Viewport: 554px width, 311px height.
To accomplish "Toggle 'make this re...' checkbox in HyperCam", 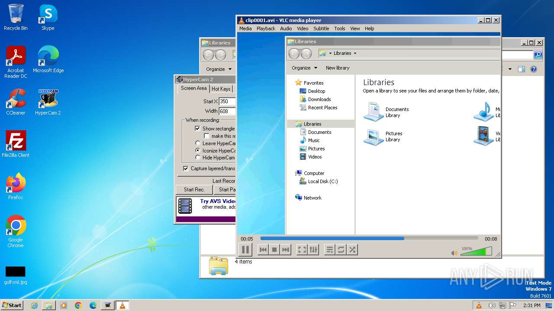I will click(206, 136).
